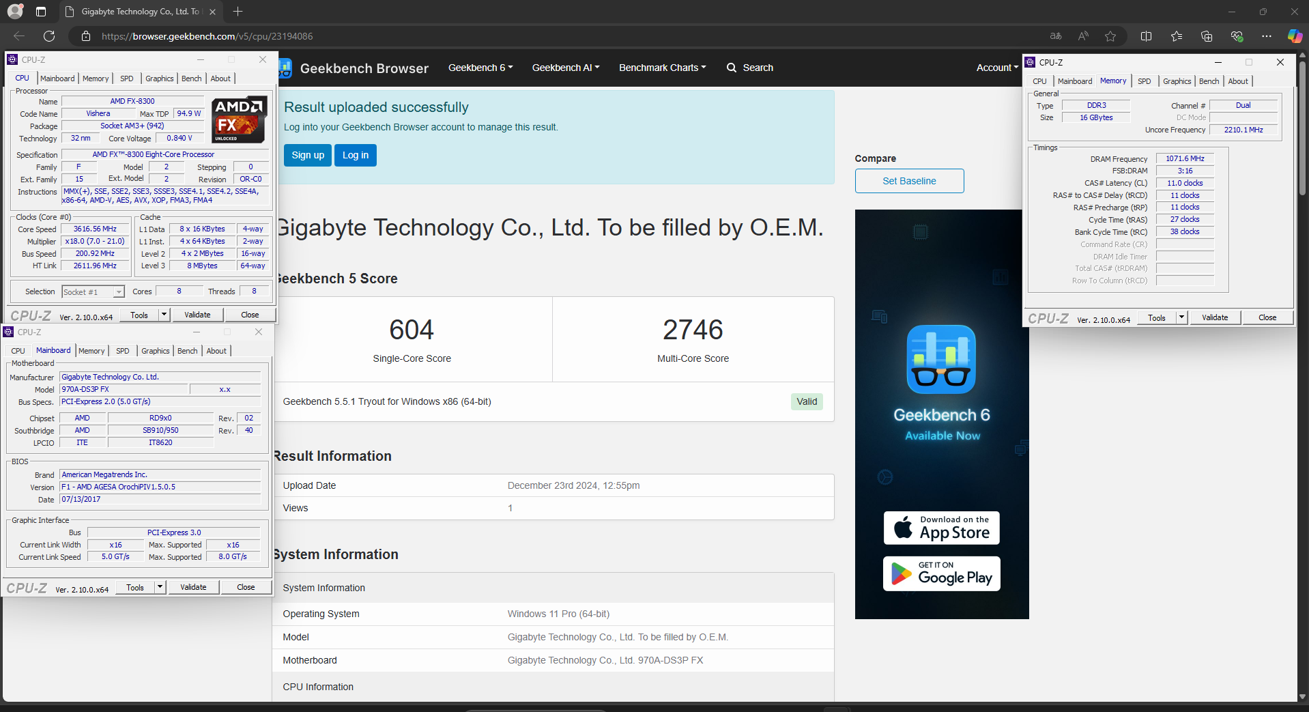Open browser collections icon
1309x712 pixels.
pos(1207,36)
